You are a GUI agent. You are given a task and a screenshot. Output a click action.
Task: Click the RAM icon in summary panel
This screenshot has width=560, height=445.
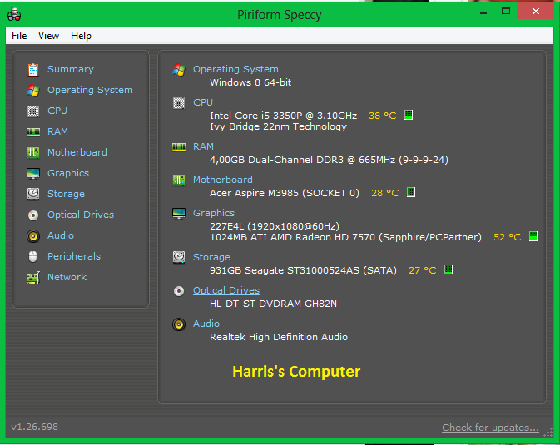pos(179,147)
